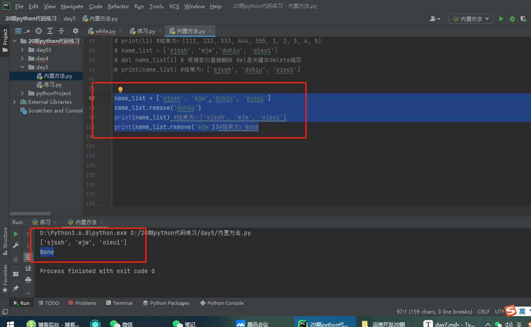Click the print icon in Run output toolbar
The height and width of the screenshot is (327, 531).
pos(28,280)
